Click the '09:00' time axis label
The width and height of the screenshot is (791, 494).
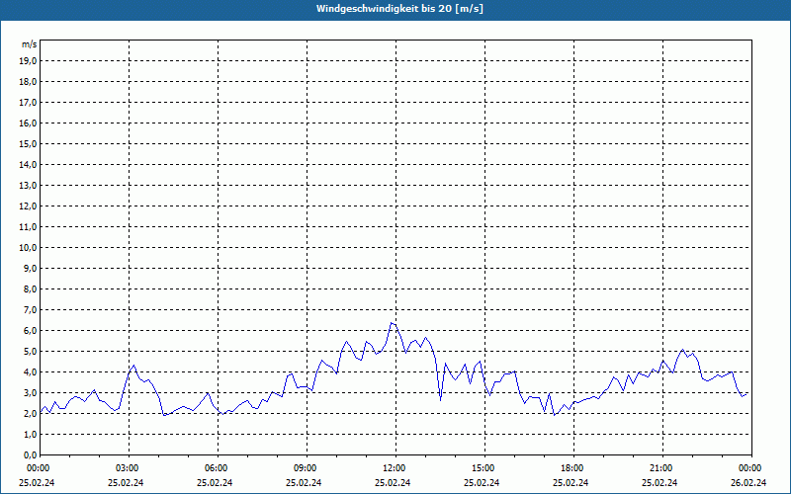pyautogui.click(x=307, y=468)
